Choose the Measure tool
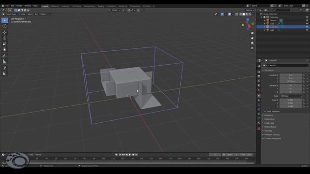 (x=4, y=62)
